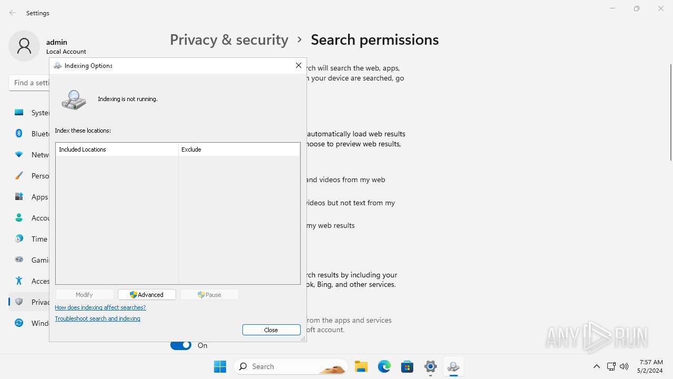The width and height of the screenshot is (673, 379).
Task: Select the Accounts icon in Settings sidebar
Action: point(19,218)
